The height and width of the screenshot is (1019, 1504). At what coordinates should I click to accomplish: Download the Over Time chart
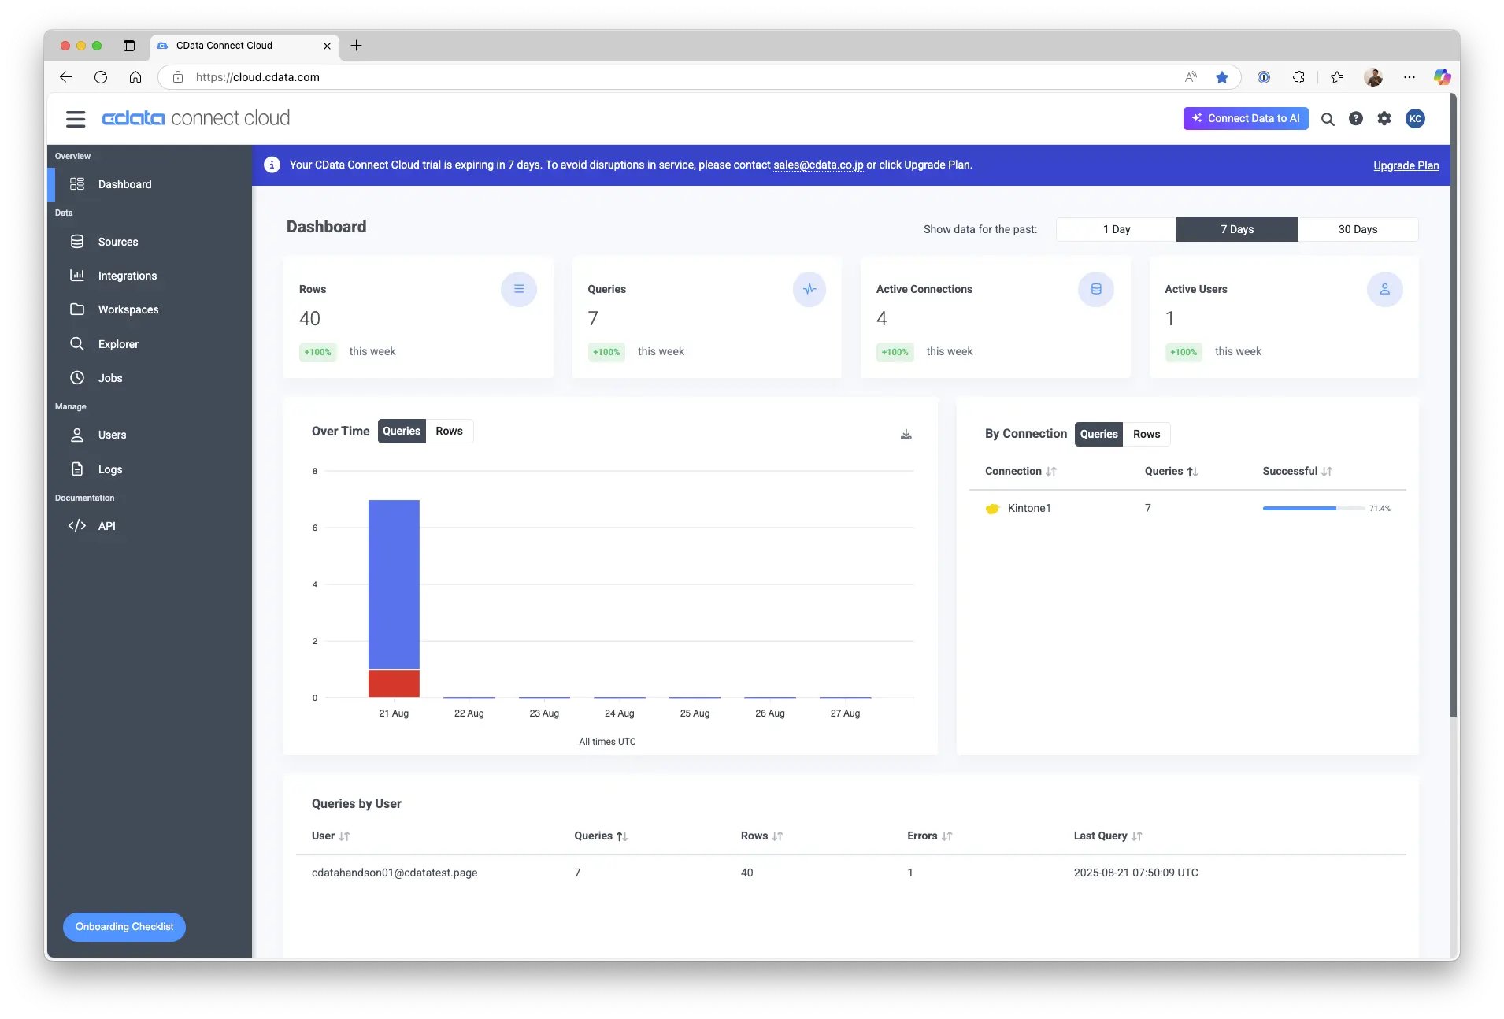pyautogui.click(x=906, y=435)
